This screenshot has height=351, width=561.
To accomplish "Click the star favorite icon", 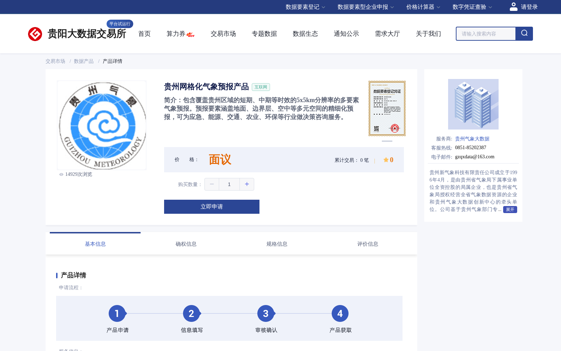I will pyautogui.click(x=386, y=160).
